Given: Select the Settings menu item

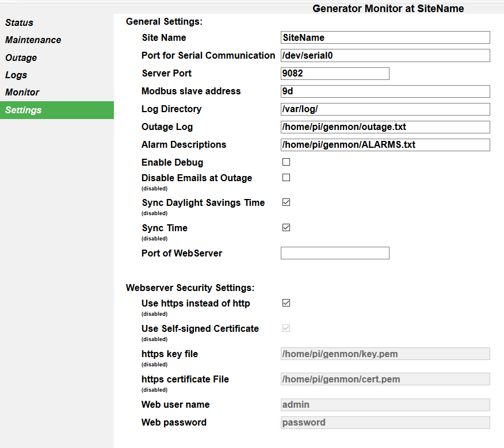Looking at the screenshot, I should [57, 110].
